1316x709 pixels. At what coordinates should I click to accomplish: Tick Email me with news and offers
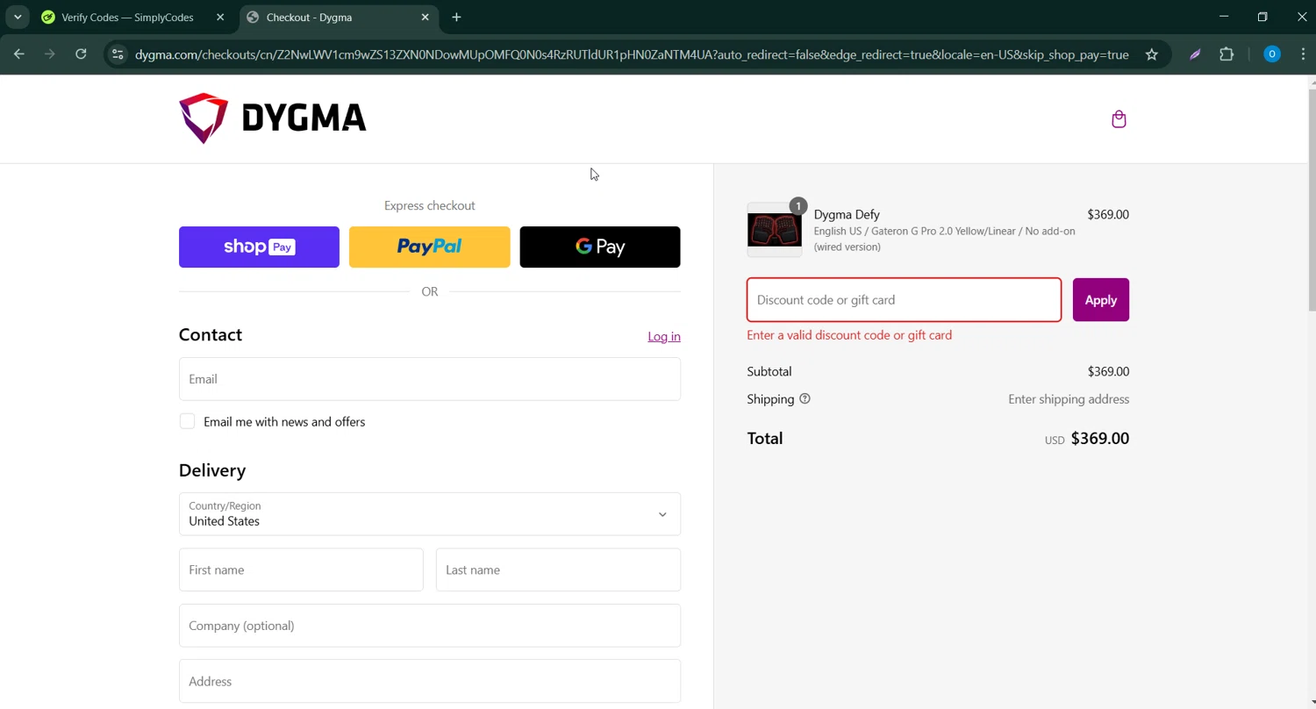[187, 422]
